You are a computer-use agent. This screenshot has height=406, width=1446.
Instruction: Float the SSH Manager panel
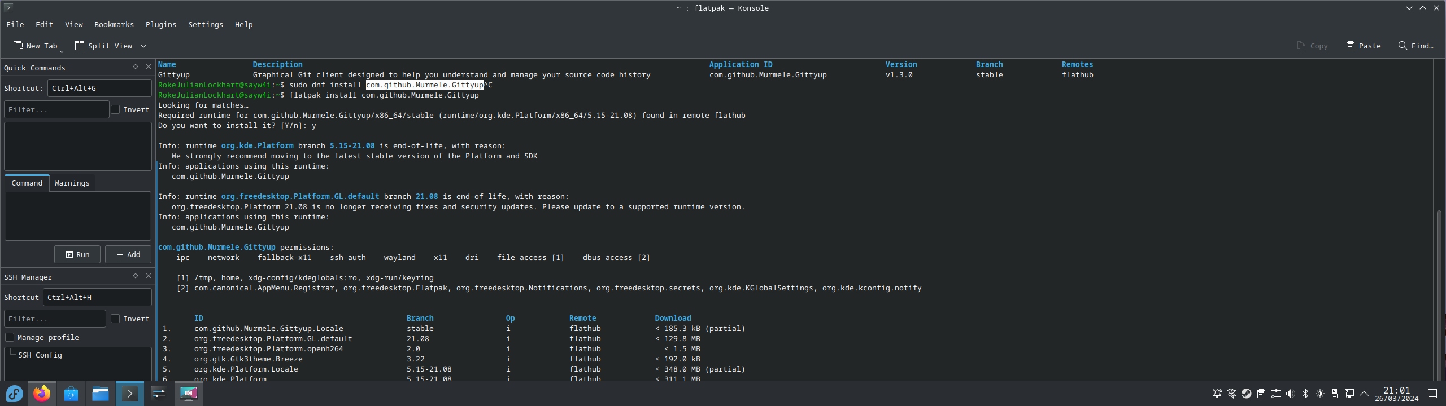pos(136,276)
